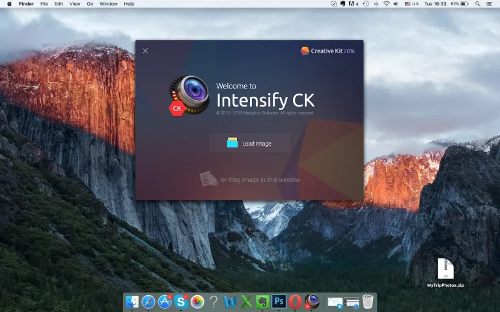Launch Safari from the dock
The image size is (500, 312).
(148, 302)
